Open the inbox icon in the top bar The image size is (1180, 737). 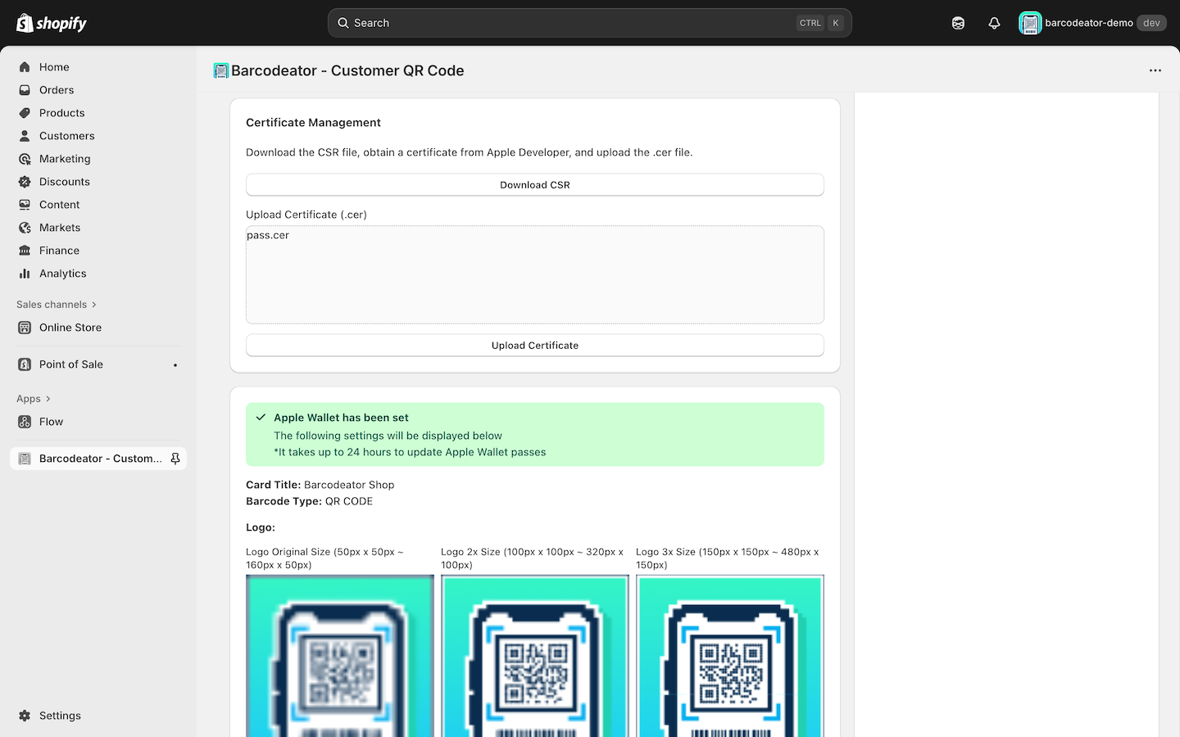click(958, 22)
